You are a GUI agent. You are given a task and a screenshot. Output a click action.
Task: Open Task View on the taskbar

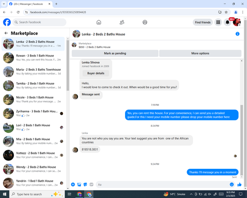(x=69, y=194)
